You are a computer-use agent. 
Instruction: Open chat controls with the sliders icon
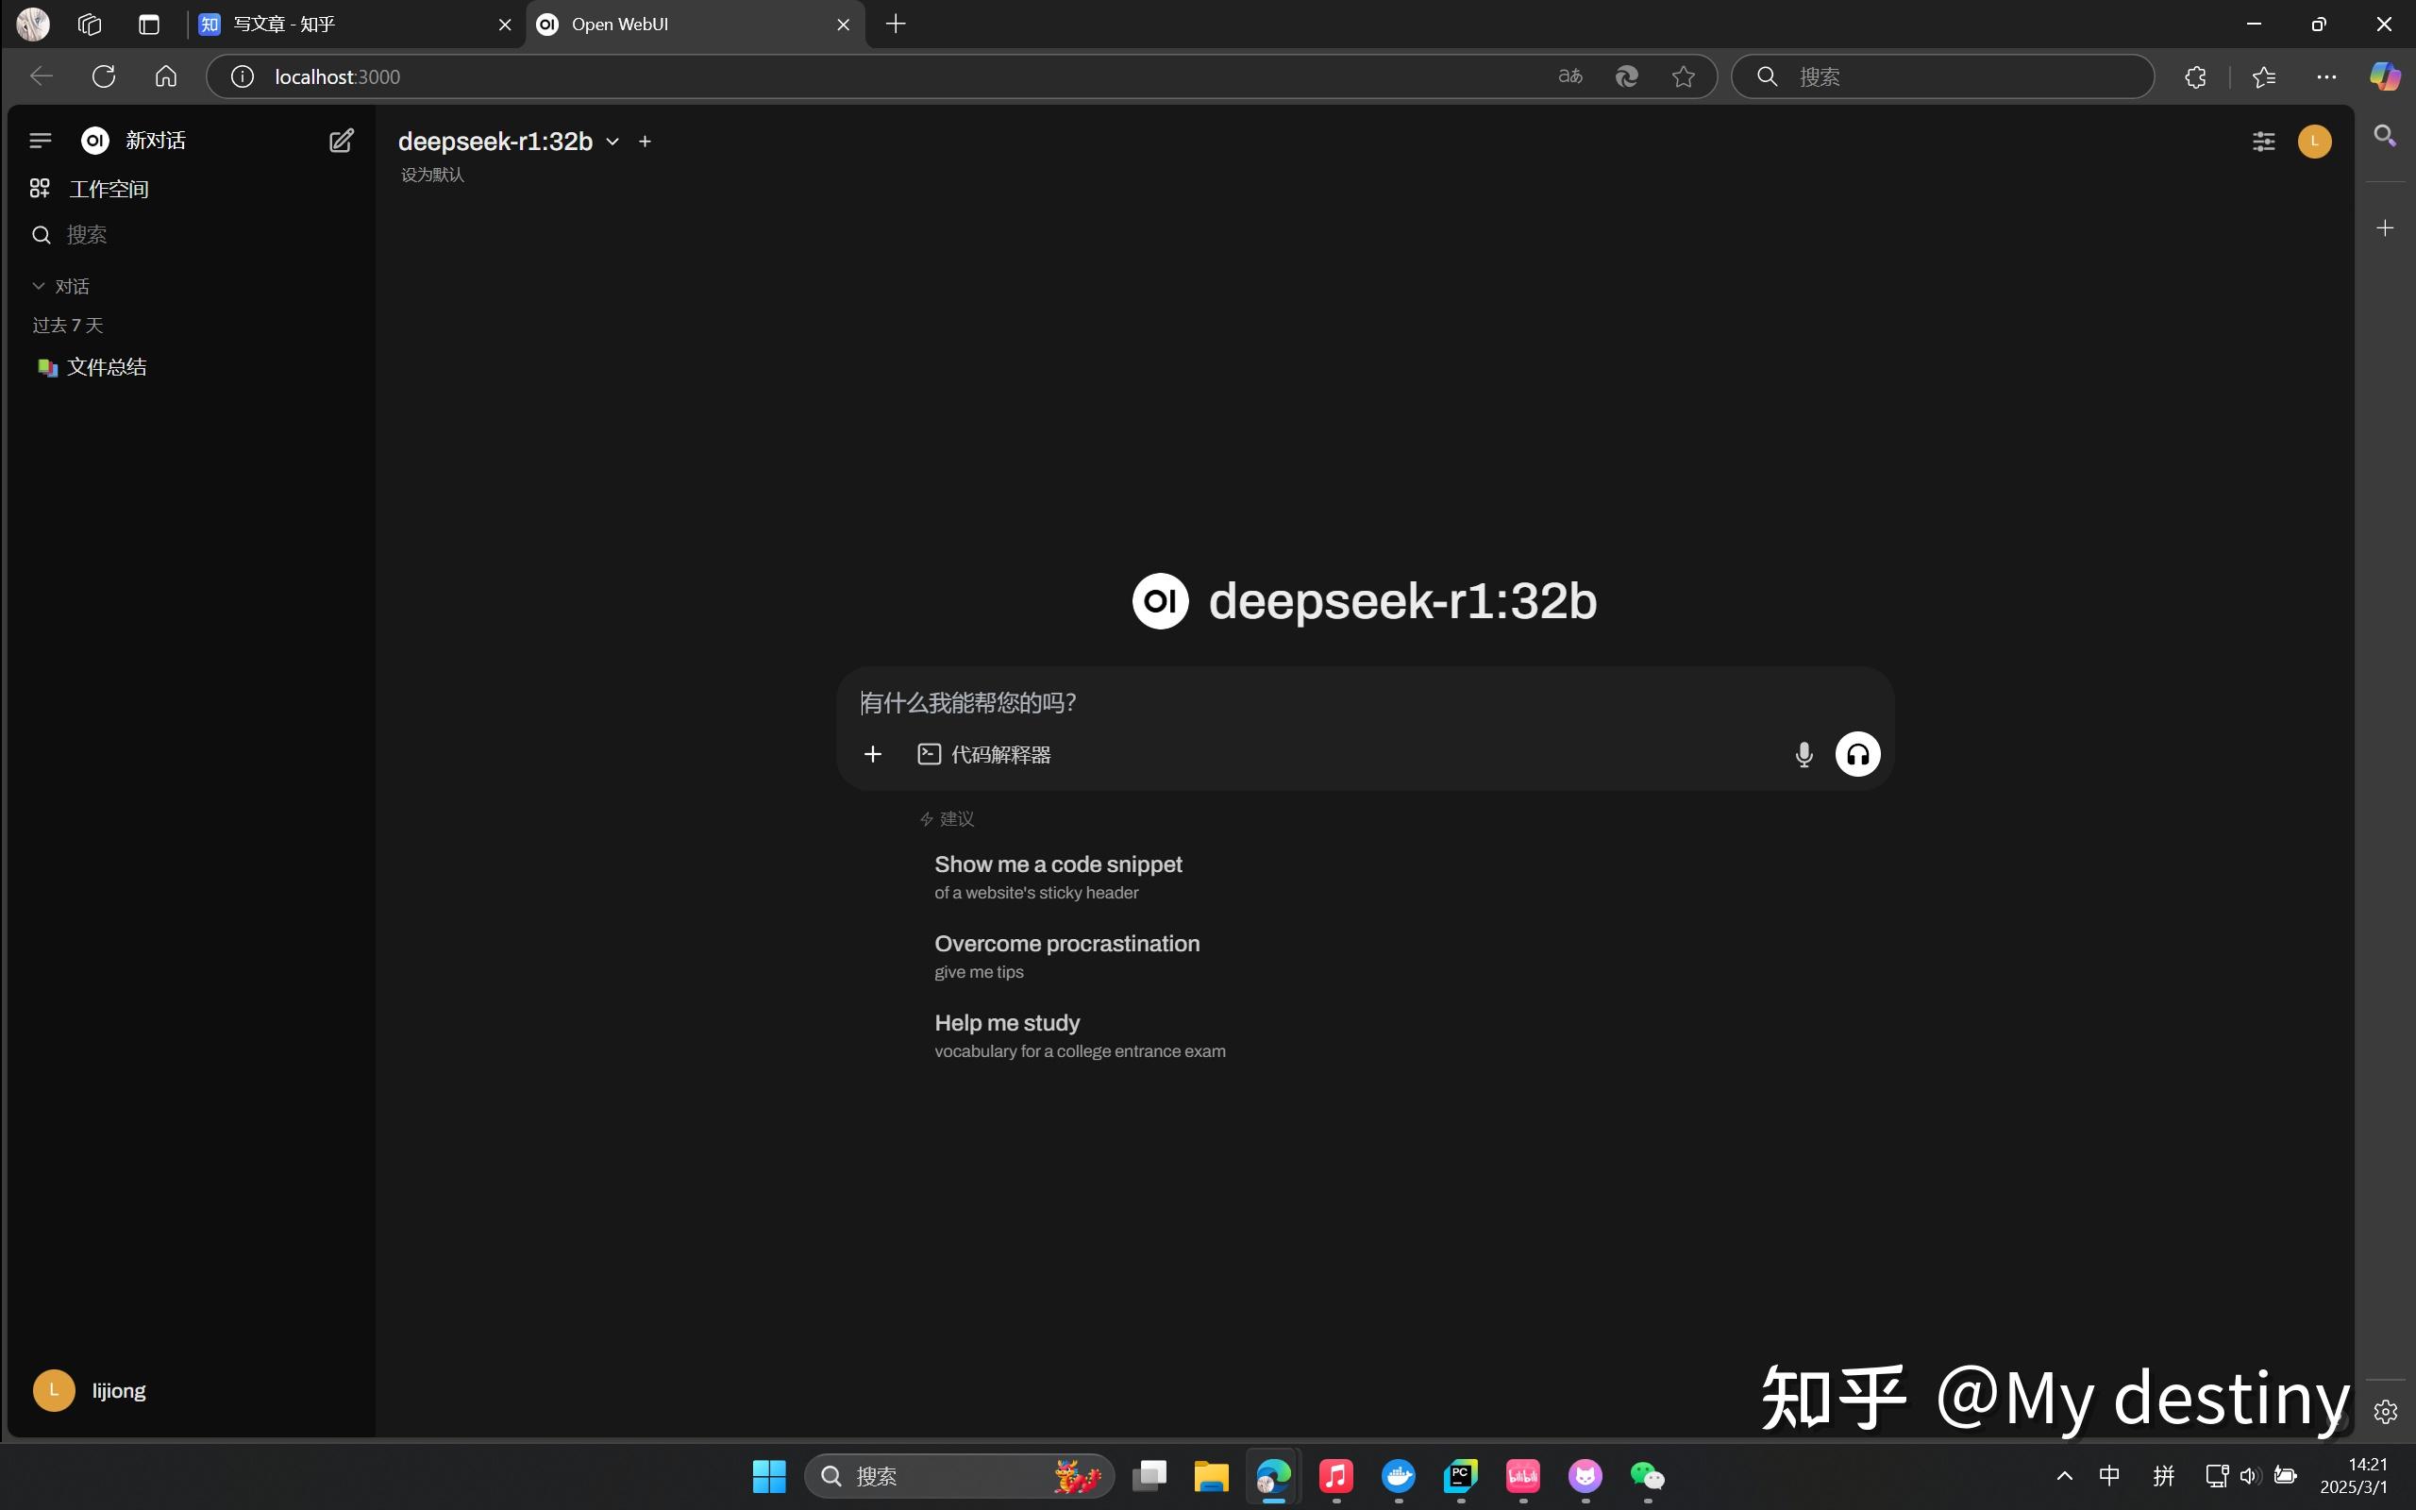tap(2263, 141)
